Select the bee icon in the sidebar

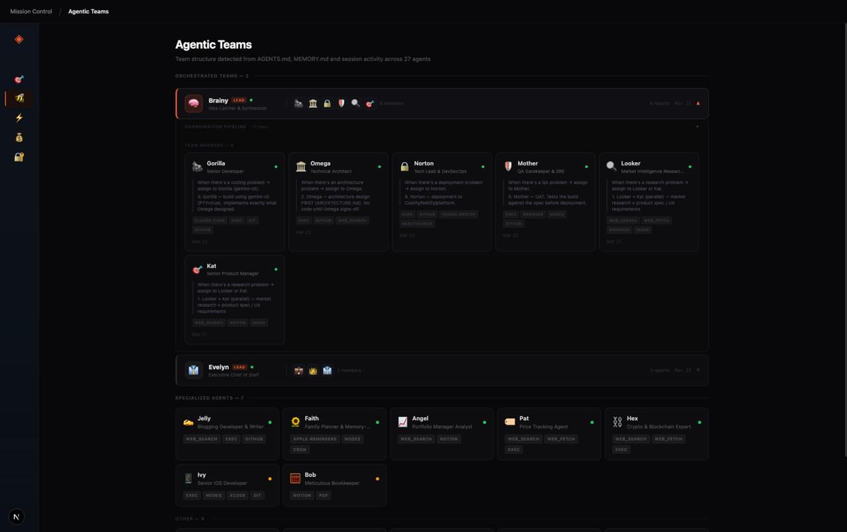pos(19,98)
